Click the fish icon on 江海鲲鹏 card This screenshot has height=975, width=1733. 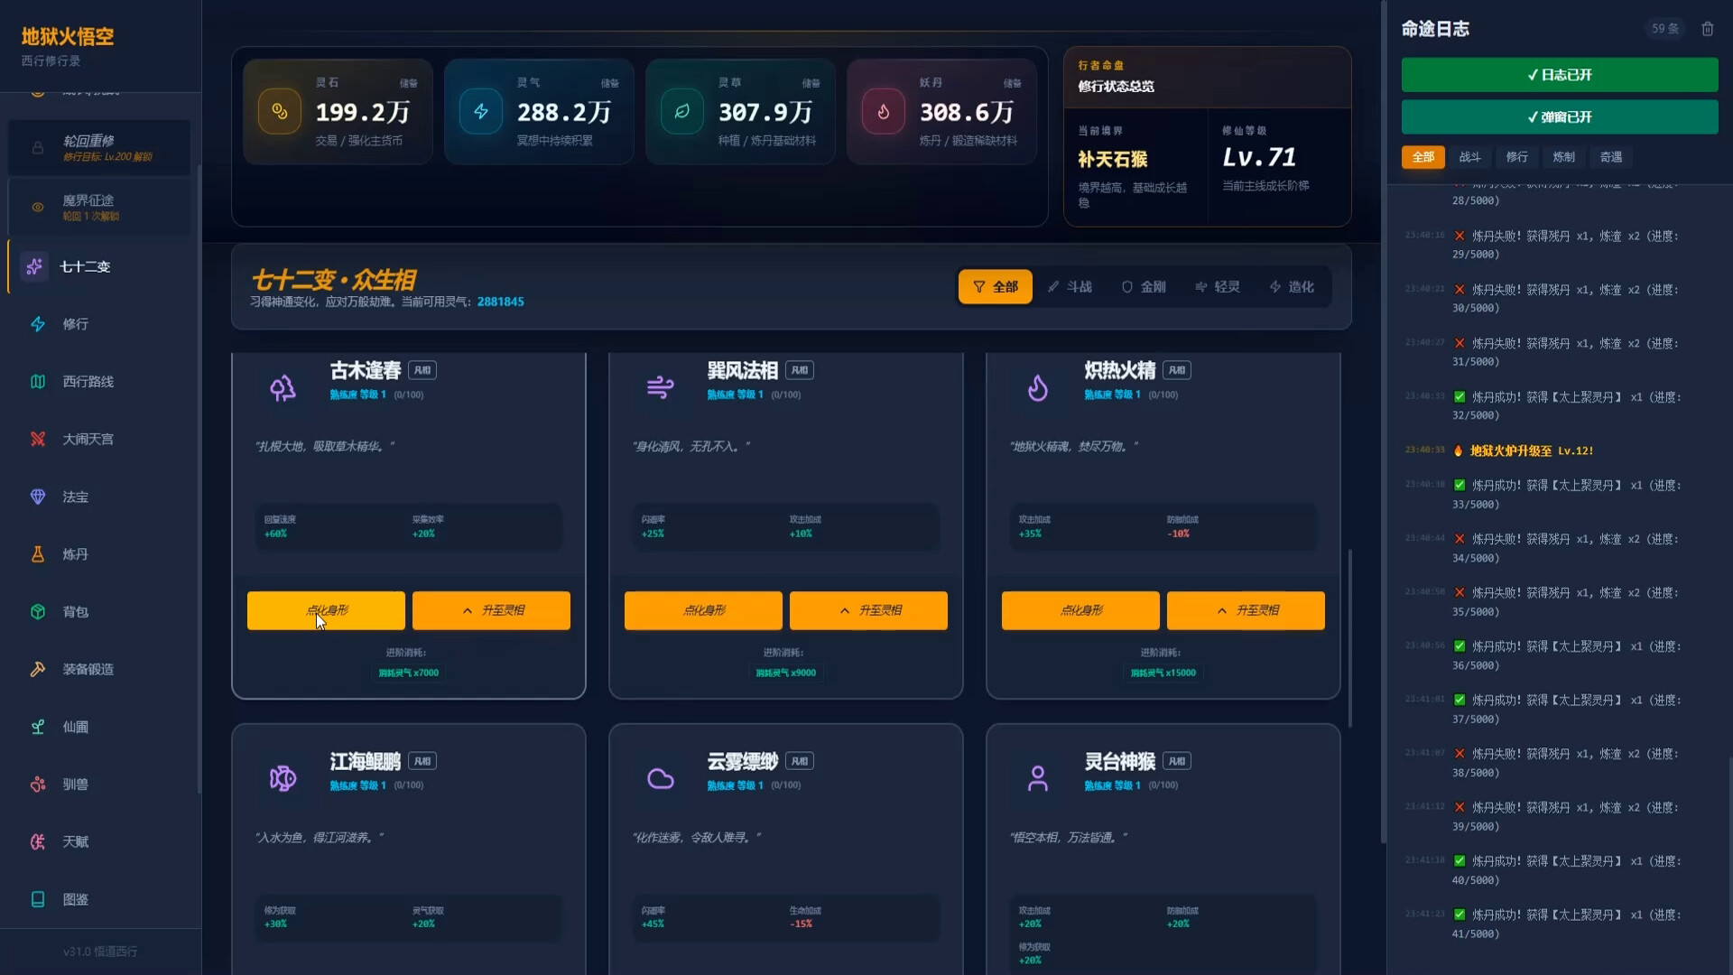(283, 778)
